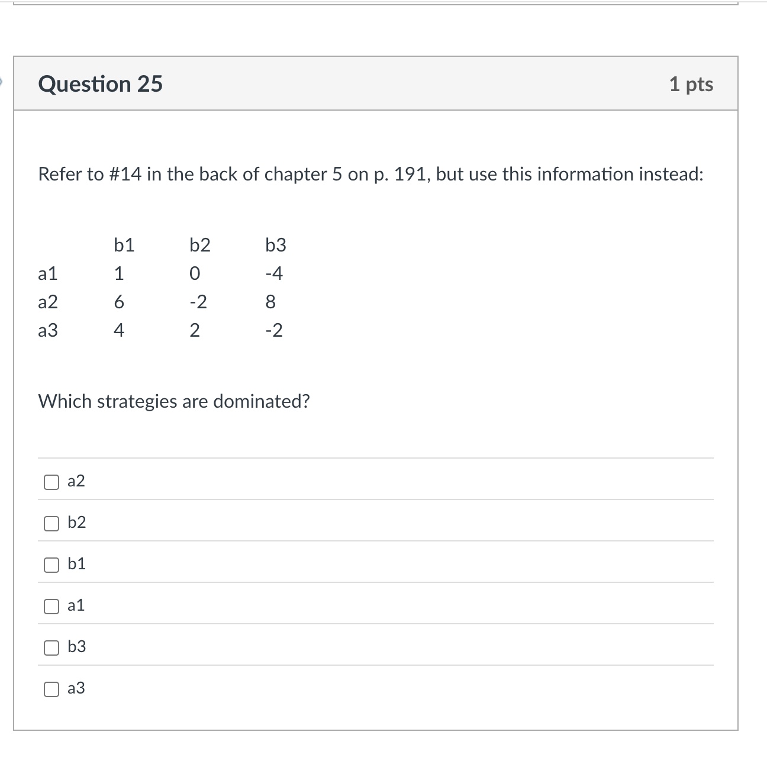767x761 pixels.
Task: Click the 1 pts label
Action: (692, 84)
